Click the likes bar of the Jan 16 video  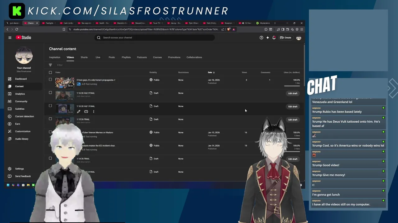(x=292, y=86)
